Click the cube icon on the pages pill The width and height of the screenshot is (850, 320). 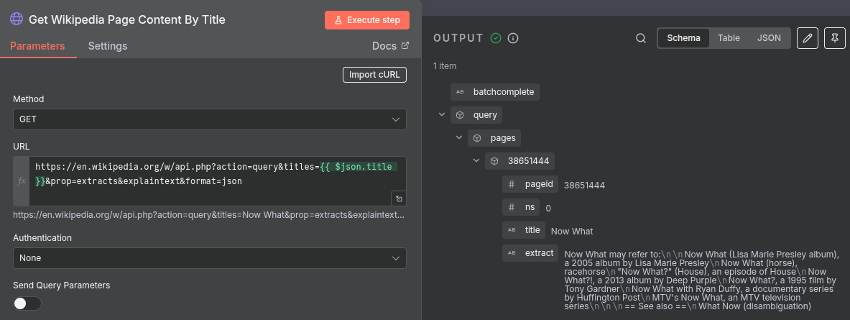(x=477, y=138)
